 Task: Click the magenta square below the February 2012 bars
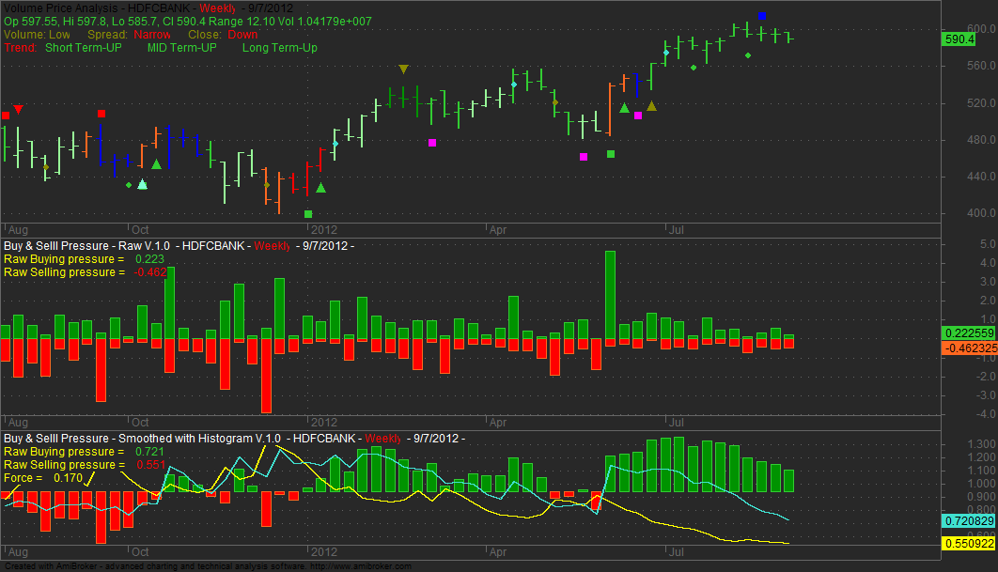(432, 143)
